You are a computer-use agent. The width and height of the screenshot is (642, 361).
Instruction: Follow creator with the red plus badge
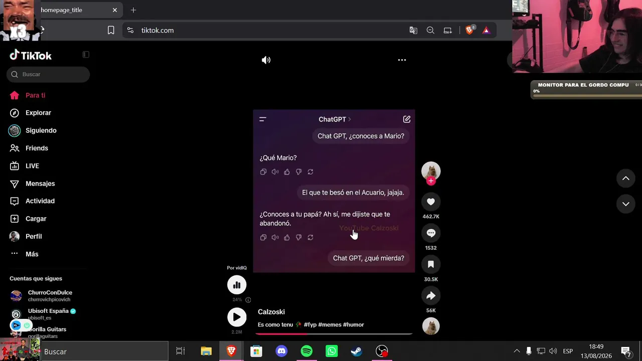tap(431, 181)
